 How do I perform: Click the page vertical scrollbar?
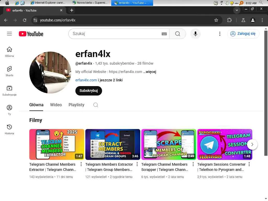point(266,93)
